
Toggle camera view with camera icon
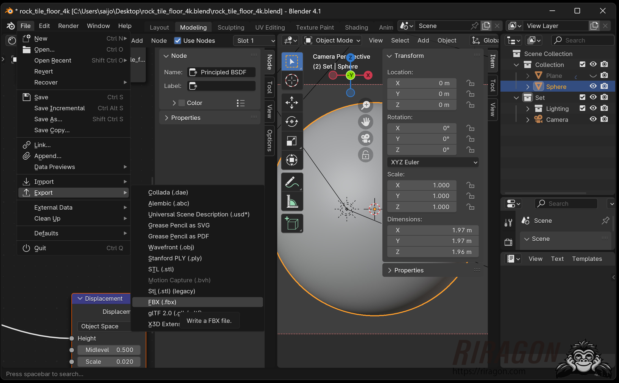[x=365, y=138]
